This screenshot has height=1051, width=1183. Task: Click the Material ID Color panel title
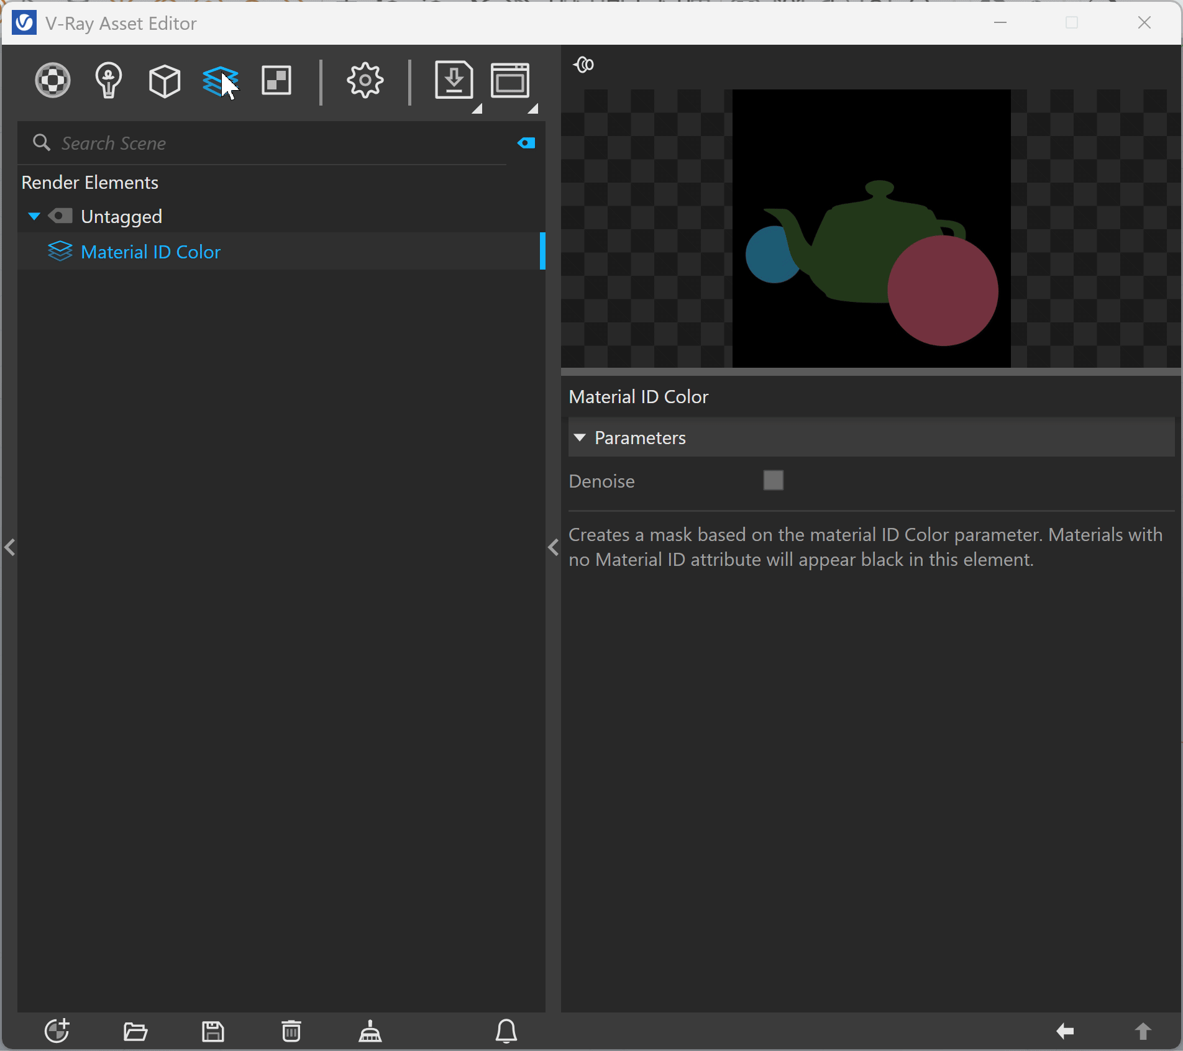click(x=639, y=397)
